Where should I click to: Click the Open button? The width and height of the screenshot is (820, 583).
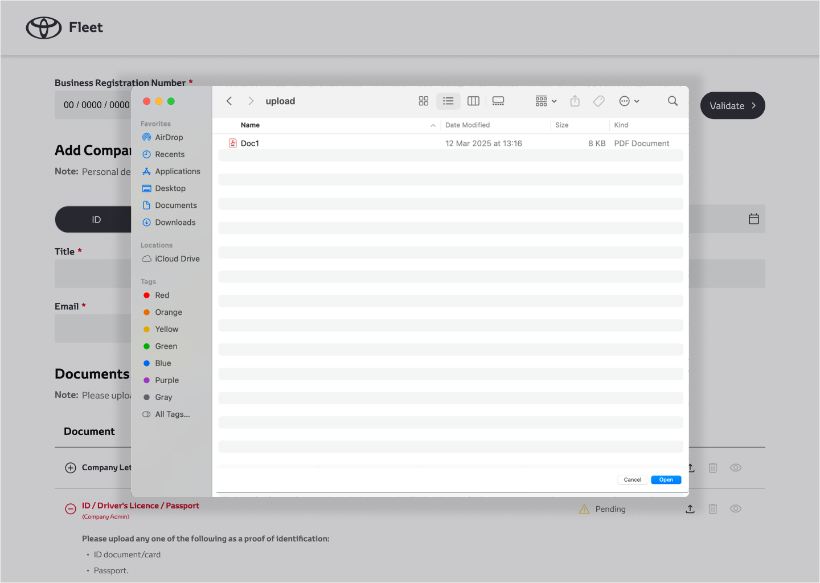coord(666,480)
